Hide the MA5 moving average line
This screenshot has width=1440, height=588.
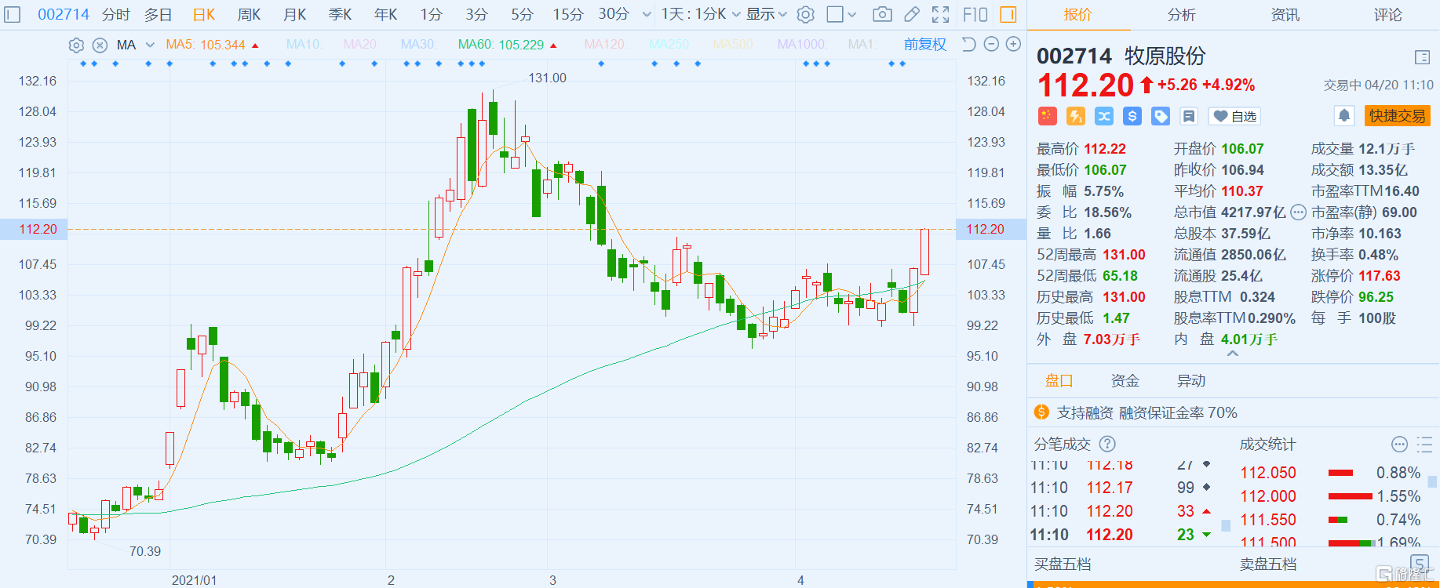pos(206,45)
